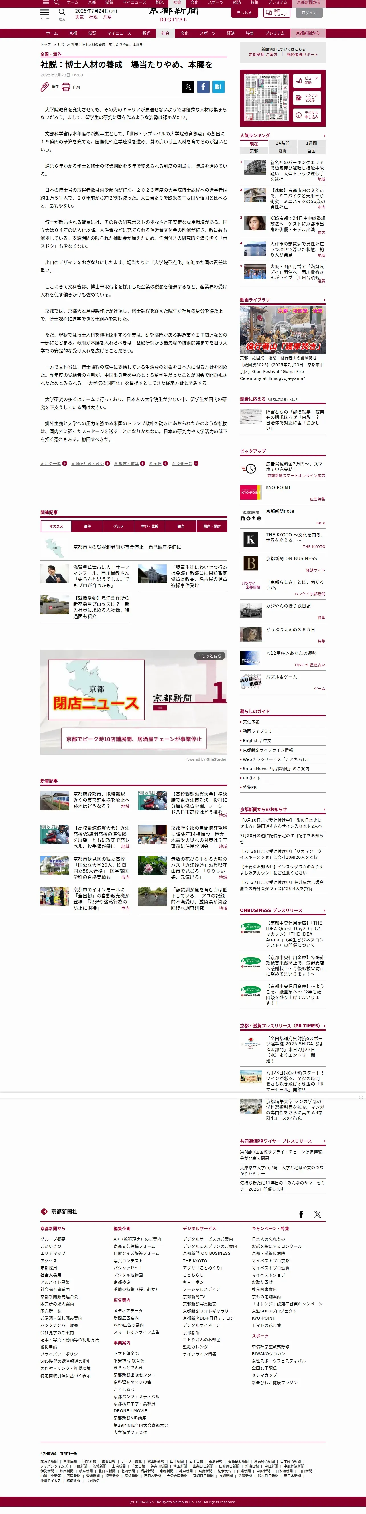The image size is (366, 1514).
Task: Click THE KYOTO black K logo
Action: coord(250,539)
